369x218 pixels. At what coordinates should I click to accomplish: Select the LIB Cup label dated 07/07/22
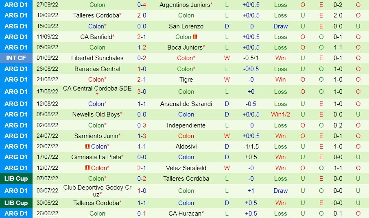[x=16, y=179]
